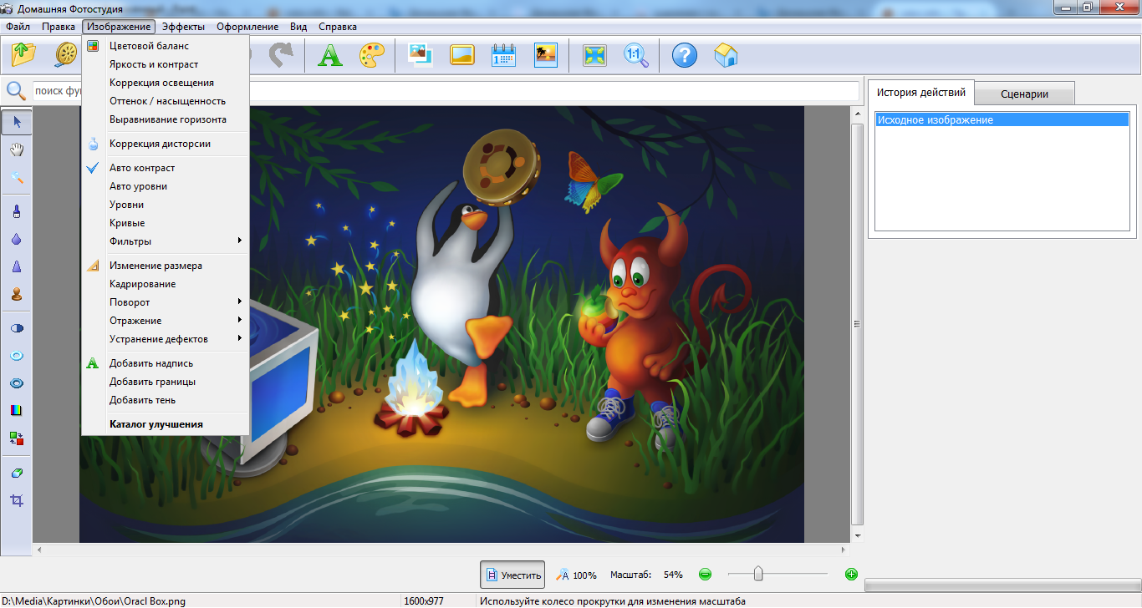This screenshot has width=1142, height=608.
Task: Click the zoom scale slider handle
Action: (x=758, y=574)
